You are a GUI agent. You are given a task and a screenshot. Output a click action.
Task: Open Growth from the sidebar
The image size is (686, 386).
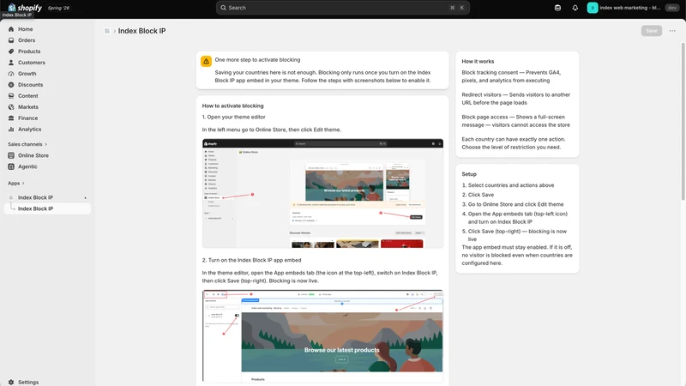point(47,74)
